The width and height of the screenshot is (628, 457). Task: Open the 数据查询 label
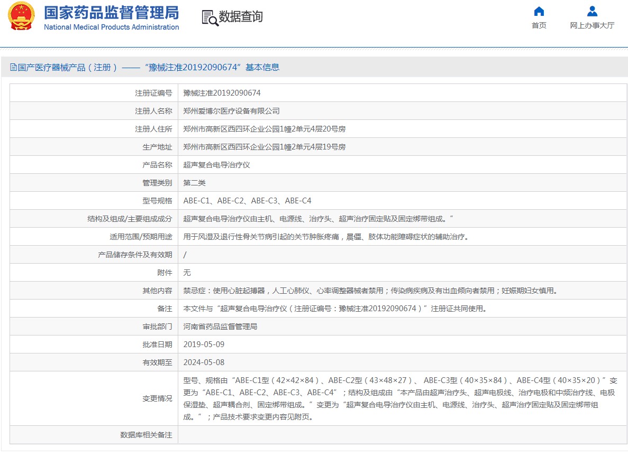(241, 17)
